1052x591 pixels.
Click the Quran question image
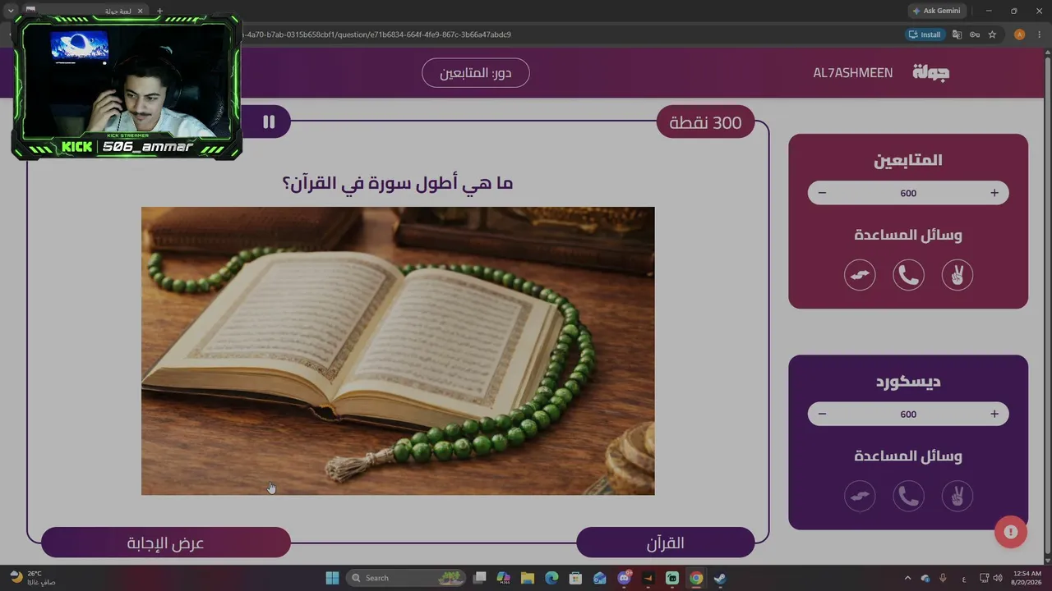click(x=398, y=350)
